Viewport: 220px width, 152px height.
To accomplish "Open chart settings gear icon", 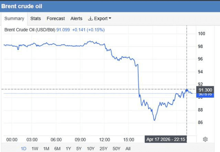I will click(205, 139).
